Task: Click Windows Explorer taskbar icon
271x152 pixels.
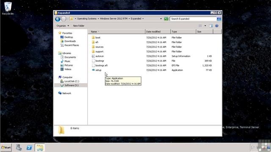Action: [x=40, y=147]
